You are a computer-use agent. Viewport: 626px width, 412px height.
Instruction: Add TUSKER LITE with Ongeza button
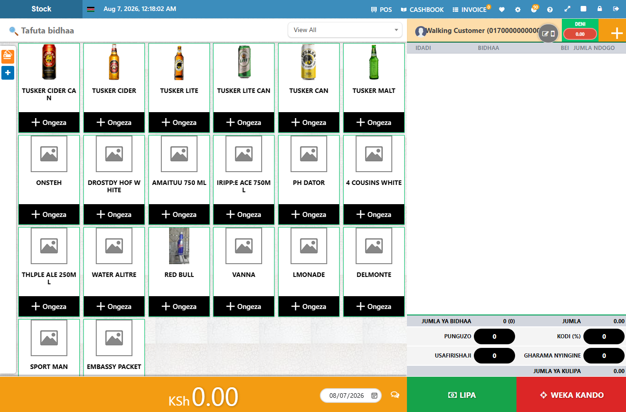click(179, 122)
